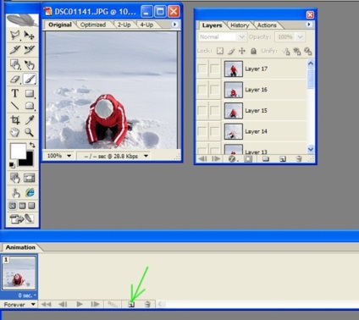The width and height of the screenshot is (359, 320).
Task: Toggle visibility of Layer 16
Action: 202,90
